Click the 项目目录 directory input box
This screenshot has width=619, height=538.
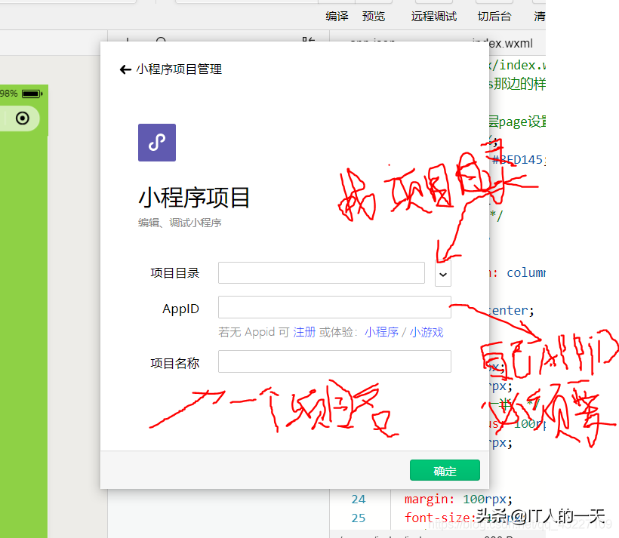point(321,274)
